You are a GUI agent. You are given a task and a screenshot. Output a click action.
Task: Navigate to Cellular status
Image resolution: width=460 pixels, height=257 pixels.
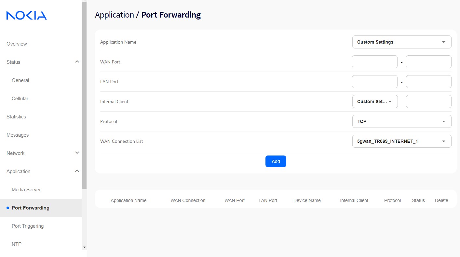coord(20,99)
